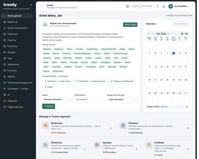Click the Otwórz kalendarz button
Viewport: 199px width, 159px height.
pos(181,24)
